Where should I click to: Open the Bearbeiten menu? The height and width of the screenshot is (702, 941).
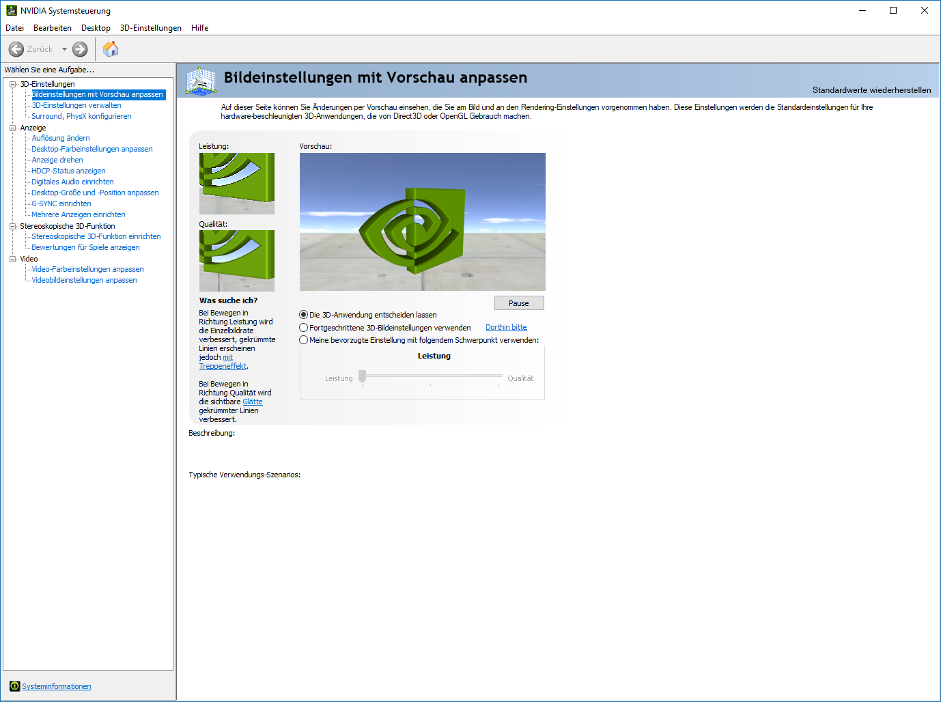pos(53,28)
